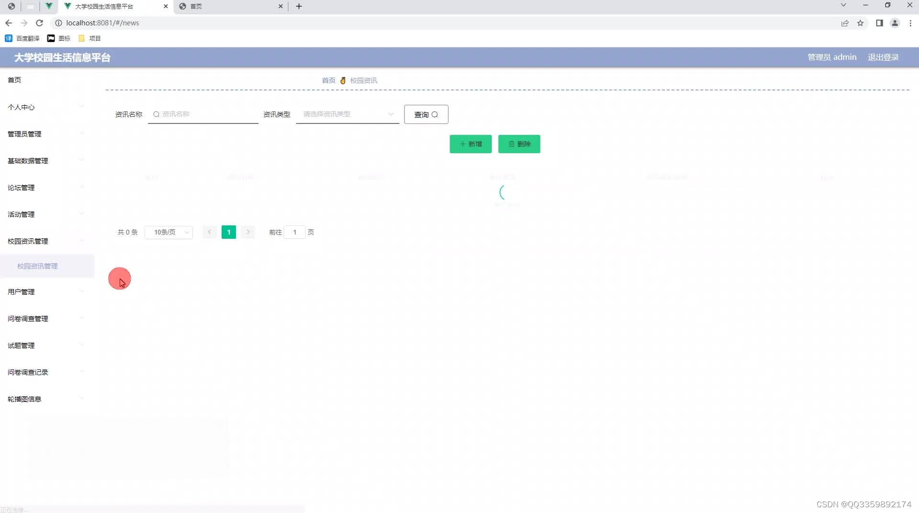Expand 论坛管理 sidebar menu

click(x=47, y=188)
